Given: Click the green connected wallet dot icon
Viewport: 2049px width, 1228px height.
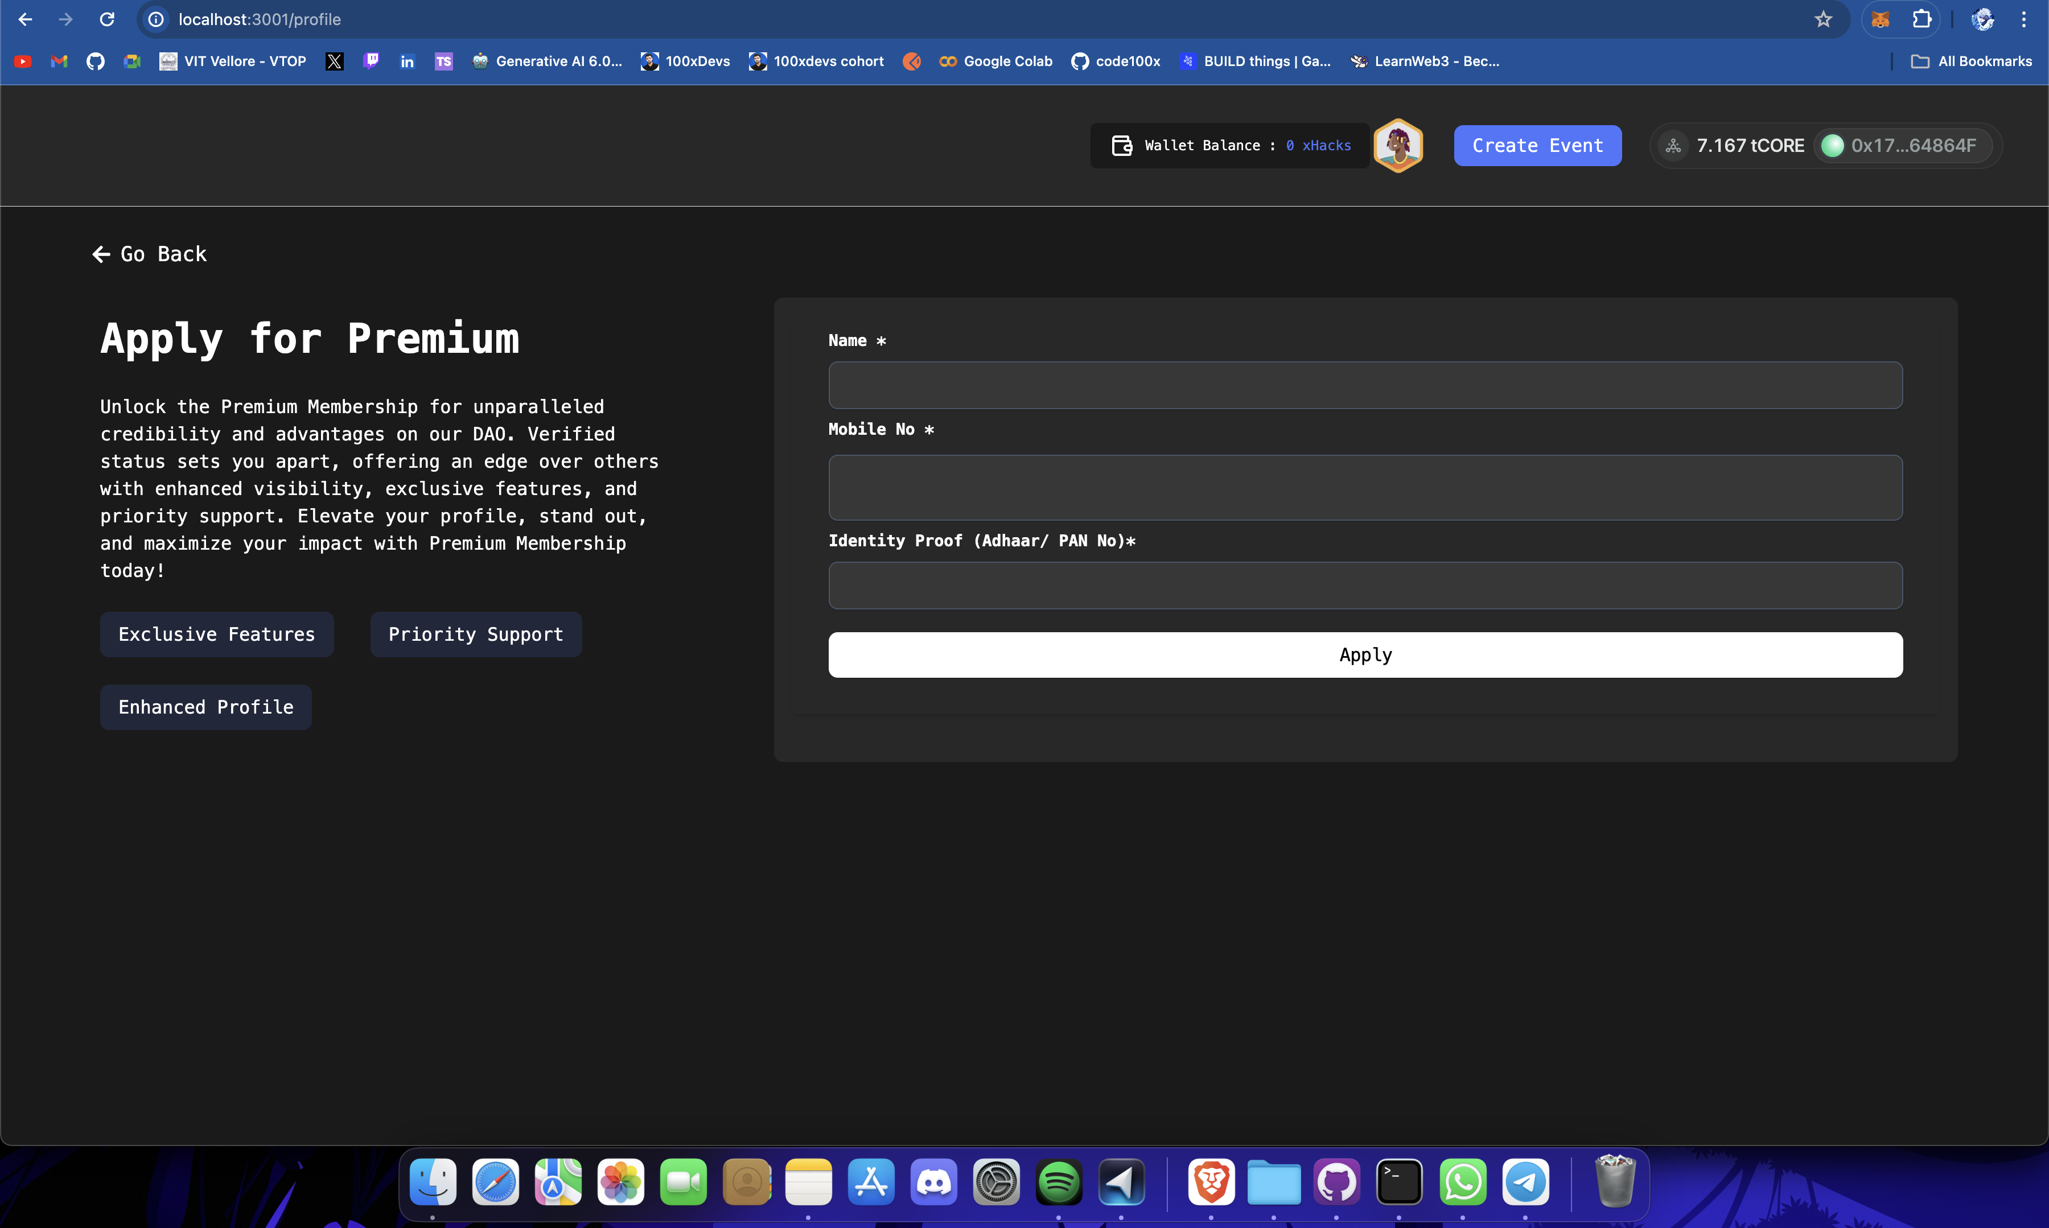Looking at the screenshot, I should tap(1830, 145).
